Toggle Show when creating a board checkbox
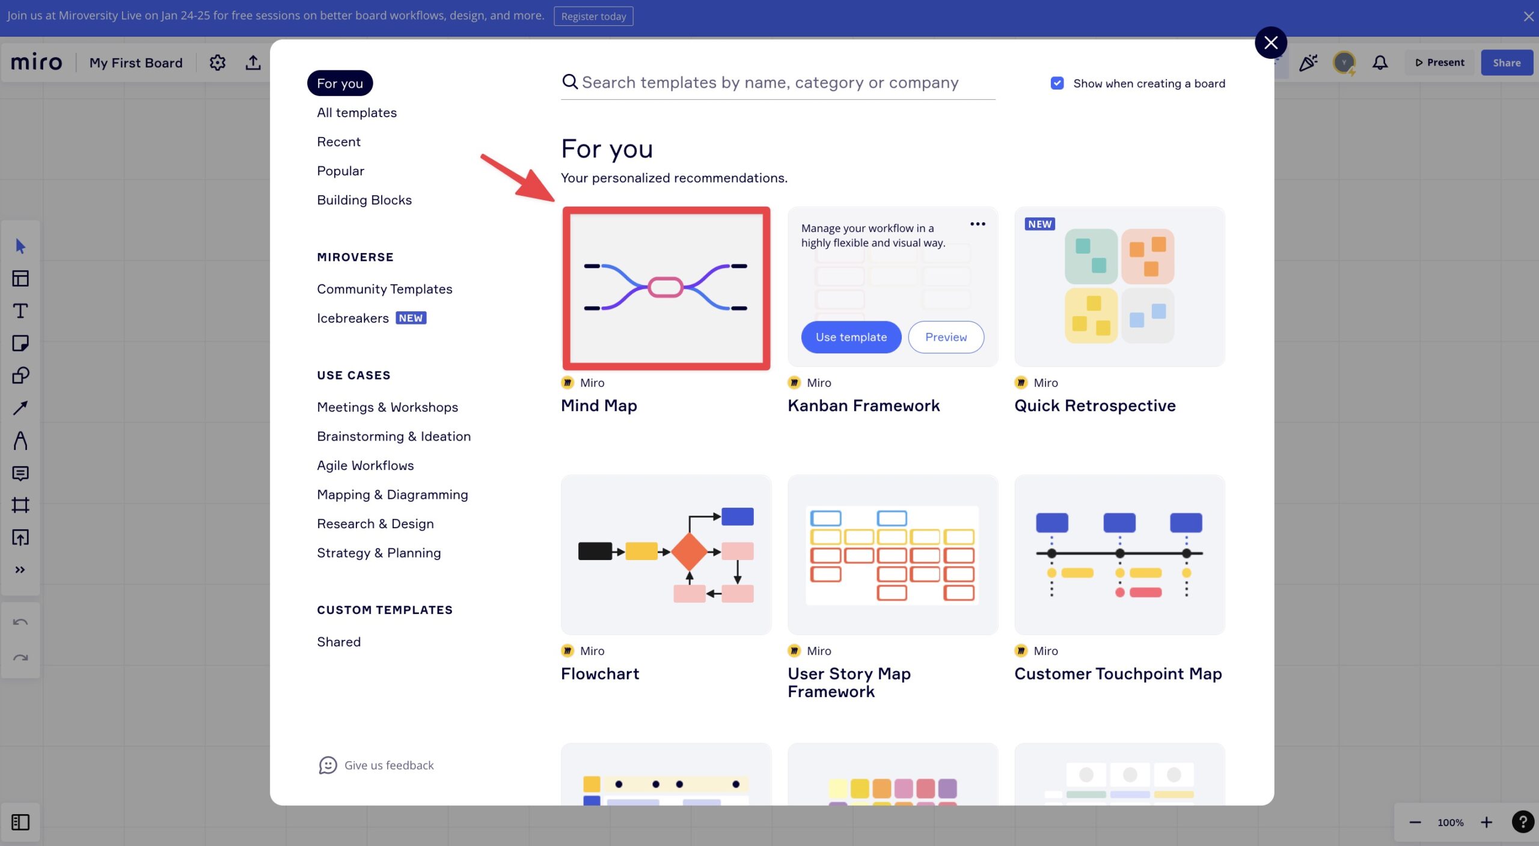1539x846 pixels. click(x=1057, y=83)
